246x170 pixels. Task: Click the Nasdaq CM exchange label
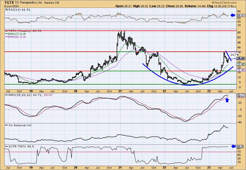coord(51,3)
